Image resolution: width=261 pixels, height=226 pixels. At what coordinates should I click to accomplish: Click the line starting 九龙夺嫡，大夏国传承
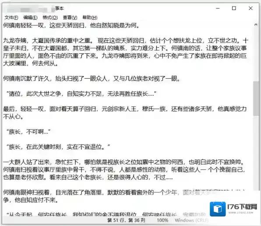pyautogui.click(x=126, y=41)
